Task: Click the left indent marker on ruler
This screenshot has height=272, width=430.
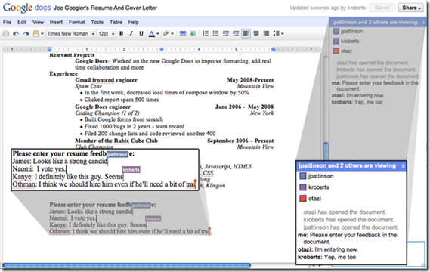Action: pyautogui.click(x=49, y=49)
